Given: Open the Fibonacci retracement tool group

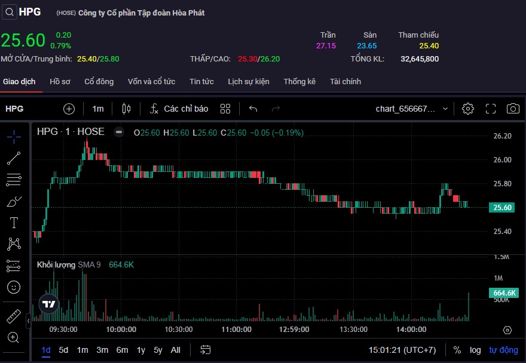Looking at the screenshot, I should 14,180.
